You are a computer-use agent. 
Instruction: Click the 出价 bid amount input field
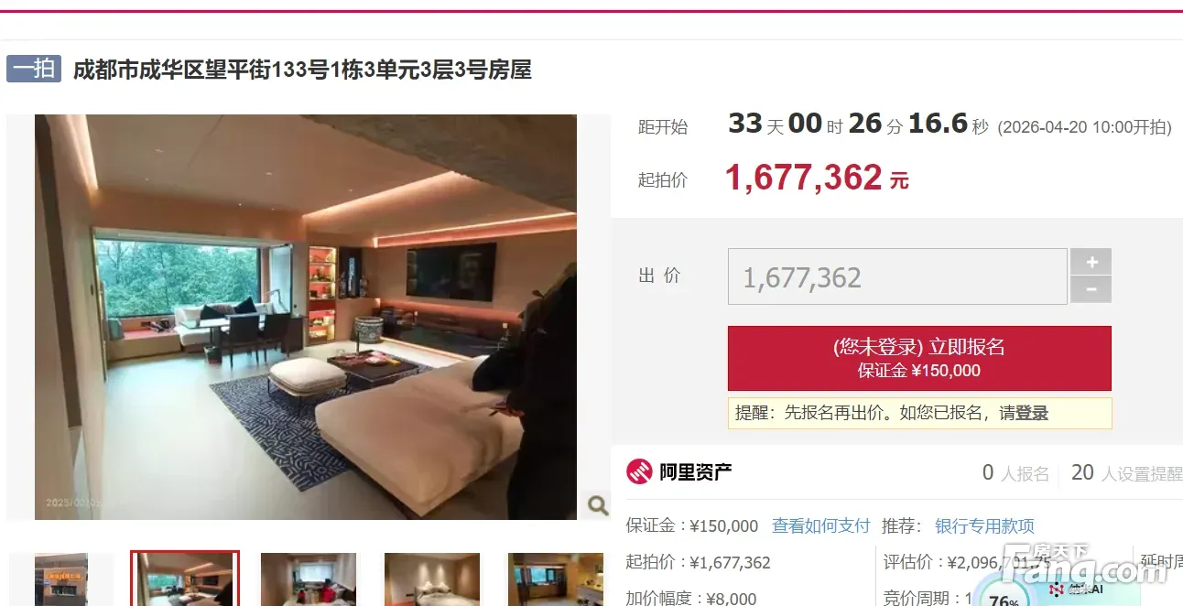click(x=897, y=276)
